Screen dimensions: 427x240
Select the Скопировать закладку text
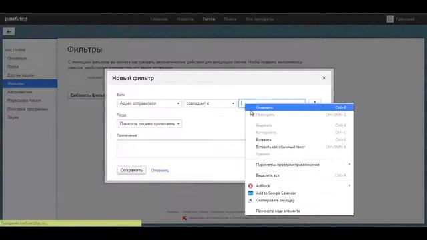(276, 200)
